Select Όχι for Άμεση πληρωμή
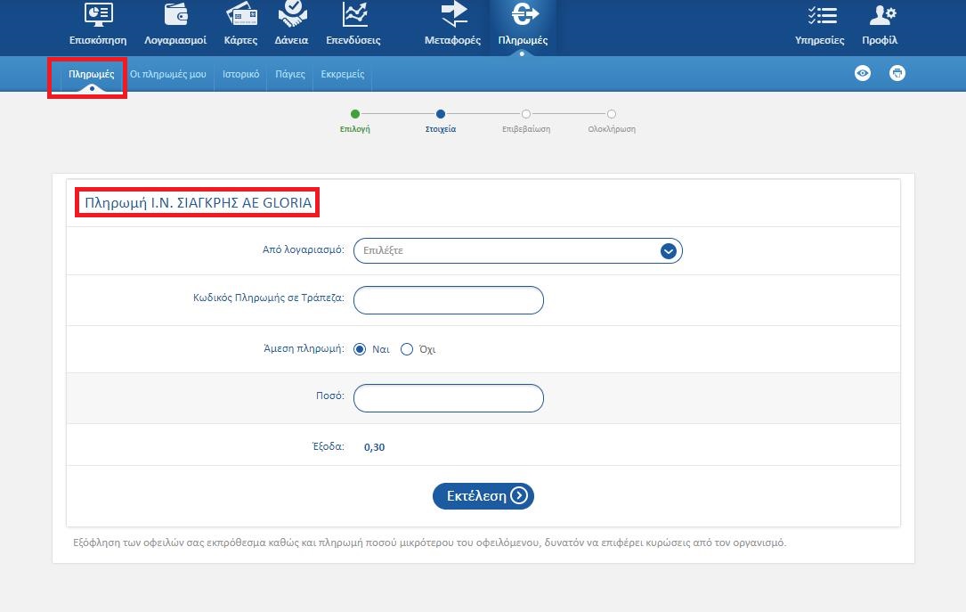The image size is (966, 612). [x=407, y=349]
